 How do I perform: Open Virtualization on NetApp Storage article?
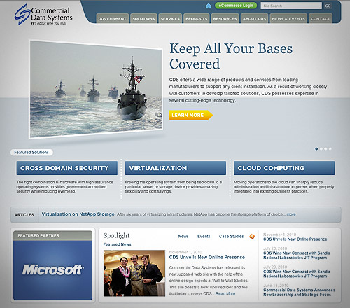(x=78, y=214)
